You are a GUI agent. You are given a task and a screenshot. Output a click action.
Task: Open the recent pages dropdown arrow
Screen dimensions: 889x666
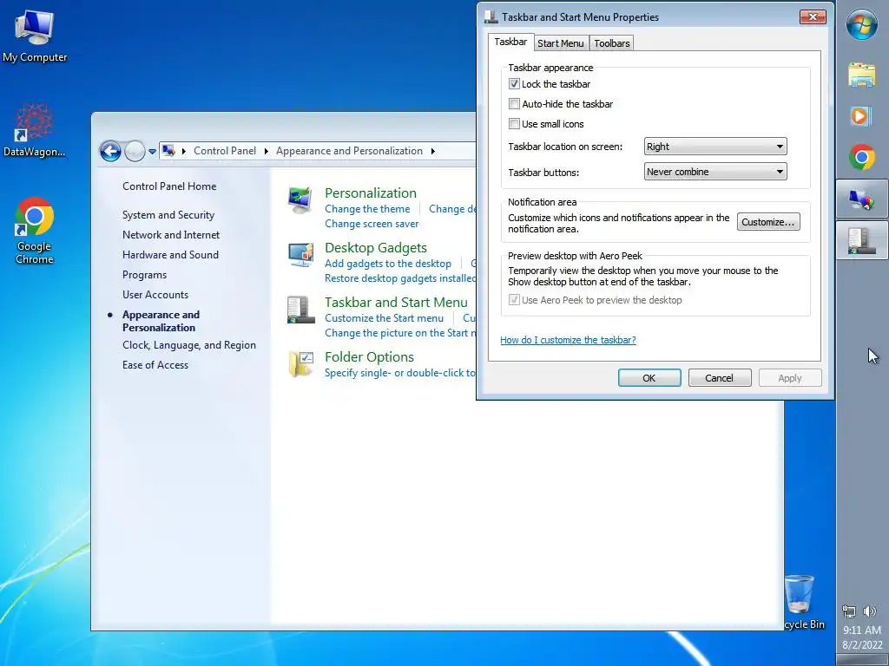(152, 152)
